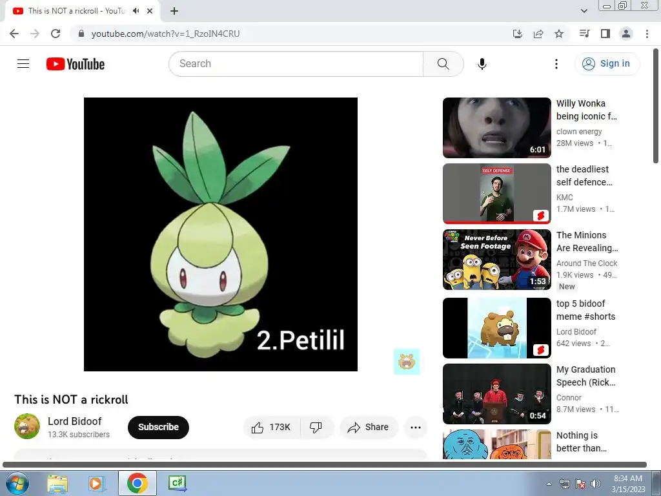Click the Sign in button
This screenshot has height=496, width=661.
(x=607, y=64)
